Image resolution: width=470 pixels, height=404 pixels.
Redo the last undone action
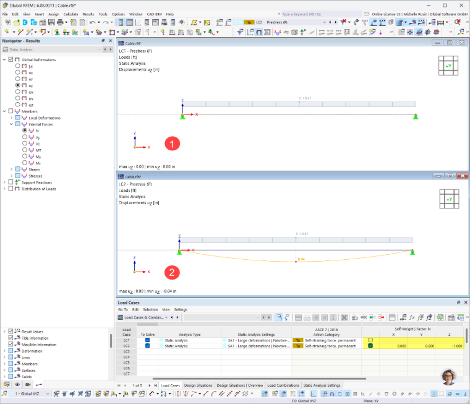coord(106,22)
